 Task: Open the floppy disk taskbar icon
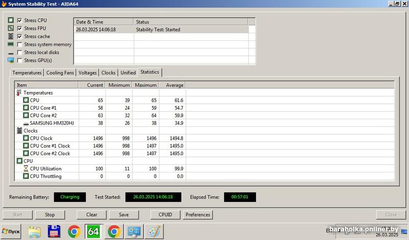point(54,231)
